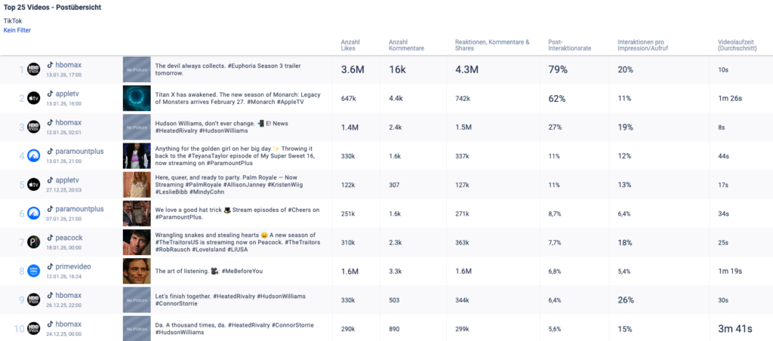
Task: Click the TikTok icon beside primevideo
Action: pos(51,266)
